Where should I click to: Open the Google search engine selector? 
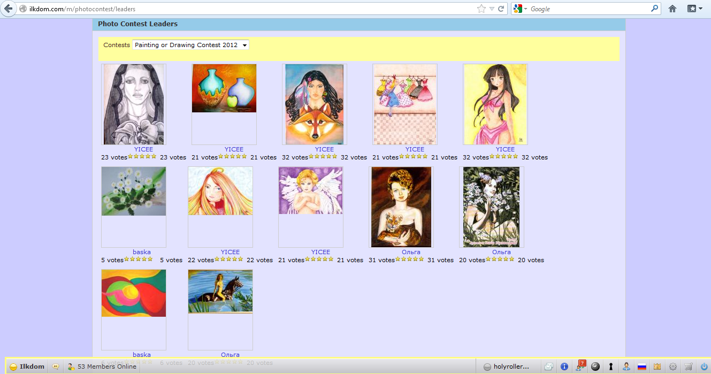tap(520, 9)
